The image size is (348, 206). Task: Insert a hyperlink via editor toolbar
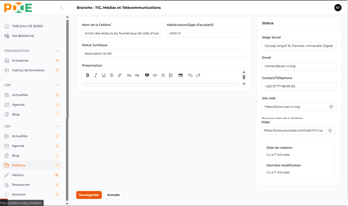pos(119,75)
